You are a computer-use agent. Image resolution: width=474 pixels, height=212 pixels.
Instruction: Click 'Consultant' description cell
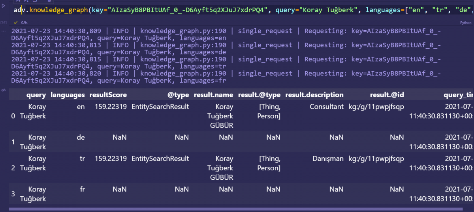327,107
